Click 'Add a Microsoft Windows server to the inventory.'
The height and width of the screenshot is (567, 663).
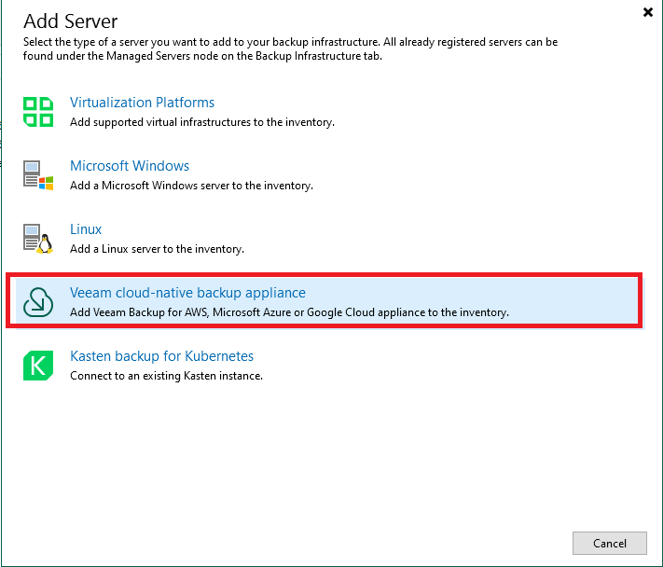click(191, 186)
